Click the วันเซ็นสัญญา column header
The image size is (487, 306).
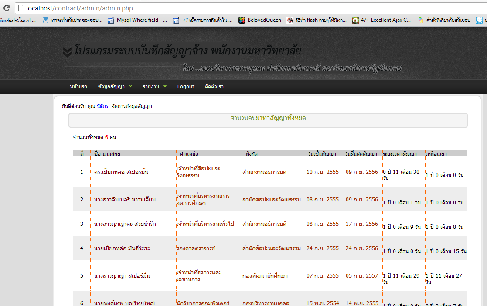322,153
